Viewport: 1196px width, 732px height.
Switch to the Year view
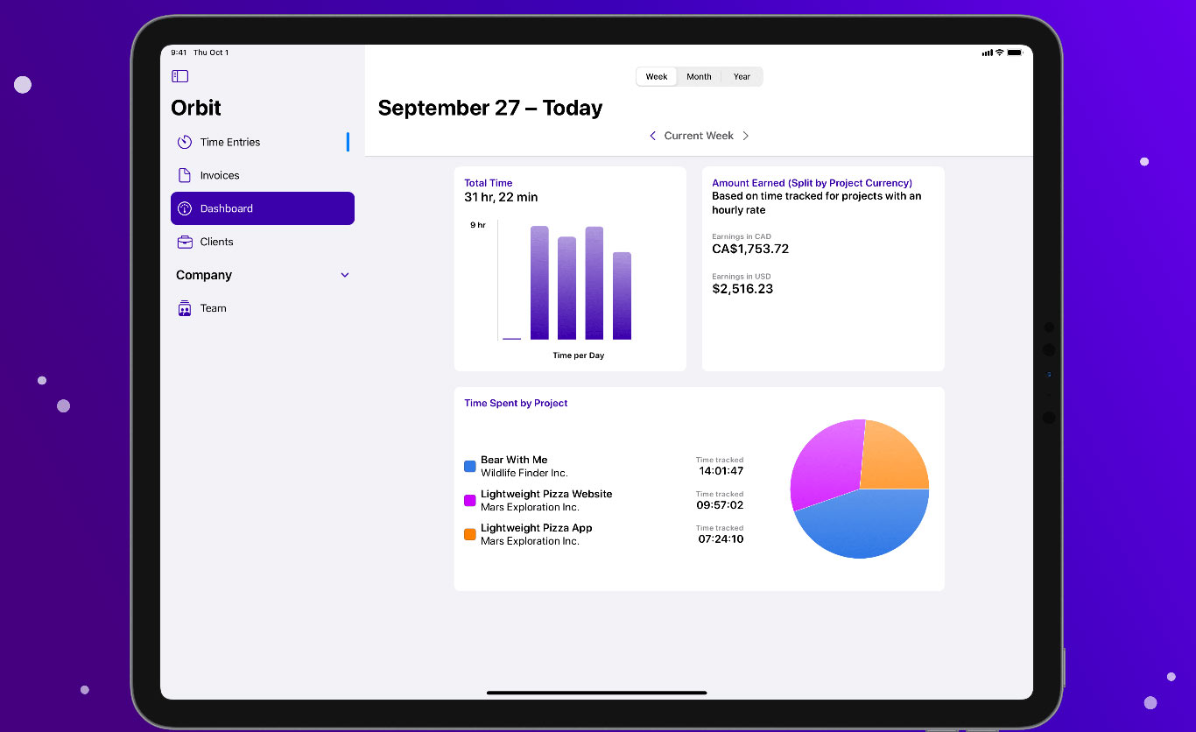coord(742,77)
